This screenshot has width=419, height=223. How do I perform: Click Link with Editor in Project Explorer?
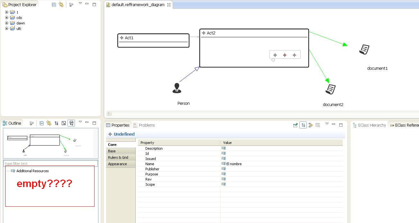61,4
